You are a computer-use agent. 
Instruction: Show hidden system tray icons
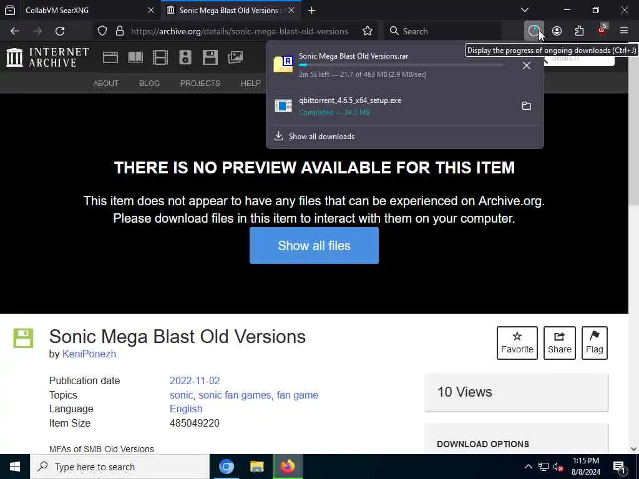528,467
